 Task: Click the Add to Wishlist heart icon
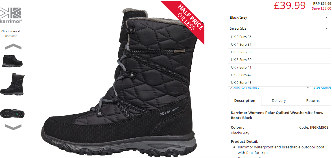tap(230, 87)
